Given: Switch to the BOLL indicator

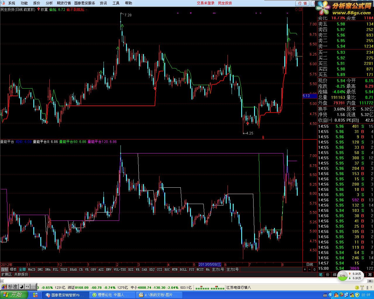Looking at the screenshot, I should (183, 269).
